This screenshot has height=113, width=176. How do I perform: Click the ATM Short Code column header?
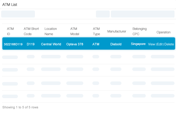click(x=31, y=31)
